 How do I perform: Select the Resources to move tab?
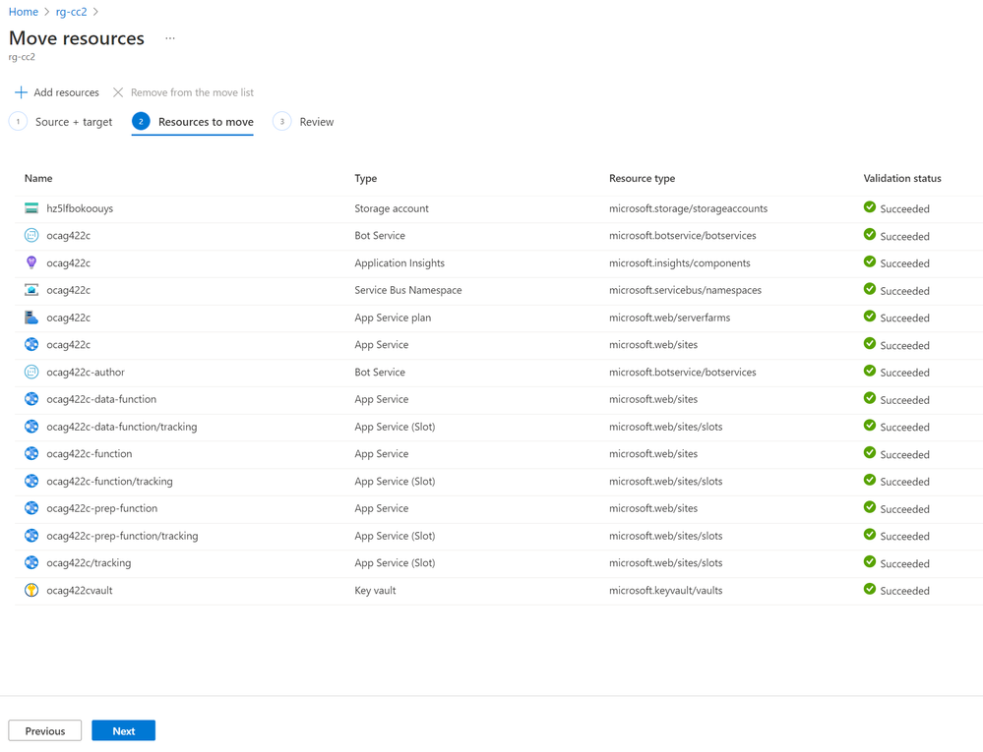point(193,122)
